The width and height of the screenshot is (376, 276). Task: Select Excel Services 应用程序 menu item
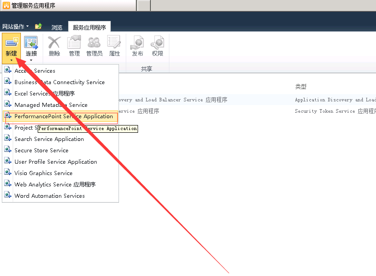pyautogui.click(x=60, y=94)
